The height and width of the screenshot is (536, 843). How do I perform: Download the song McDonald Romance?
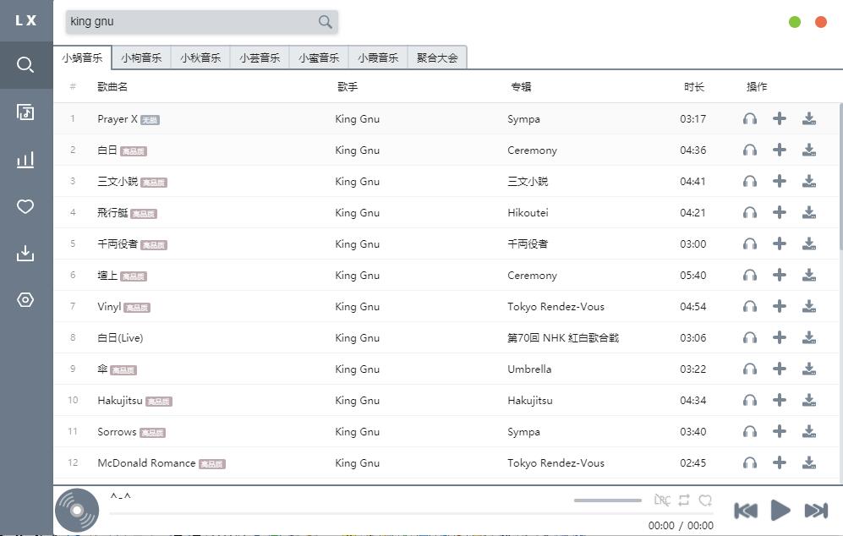pyautogui.click(x=809, y=463)
